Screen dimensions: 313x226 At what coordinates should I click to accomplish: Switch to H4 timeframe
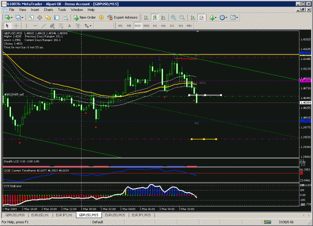pos(163,25)
